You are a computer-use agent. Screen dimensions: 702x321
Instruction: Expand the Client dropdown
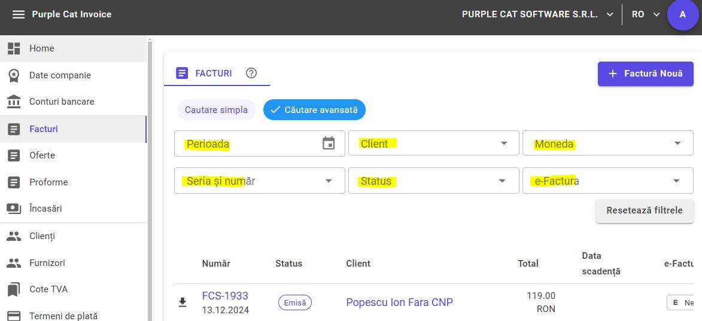click(x=434, y=143)
